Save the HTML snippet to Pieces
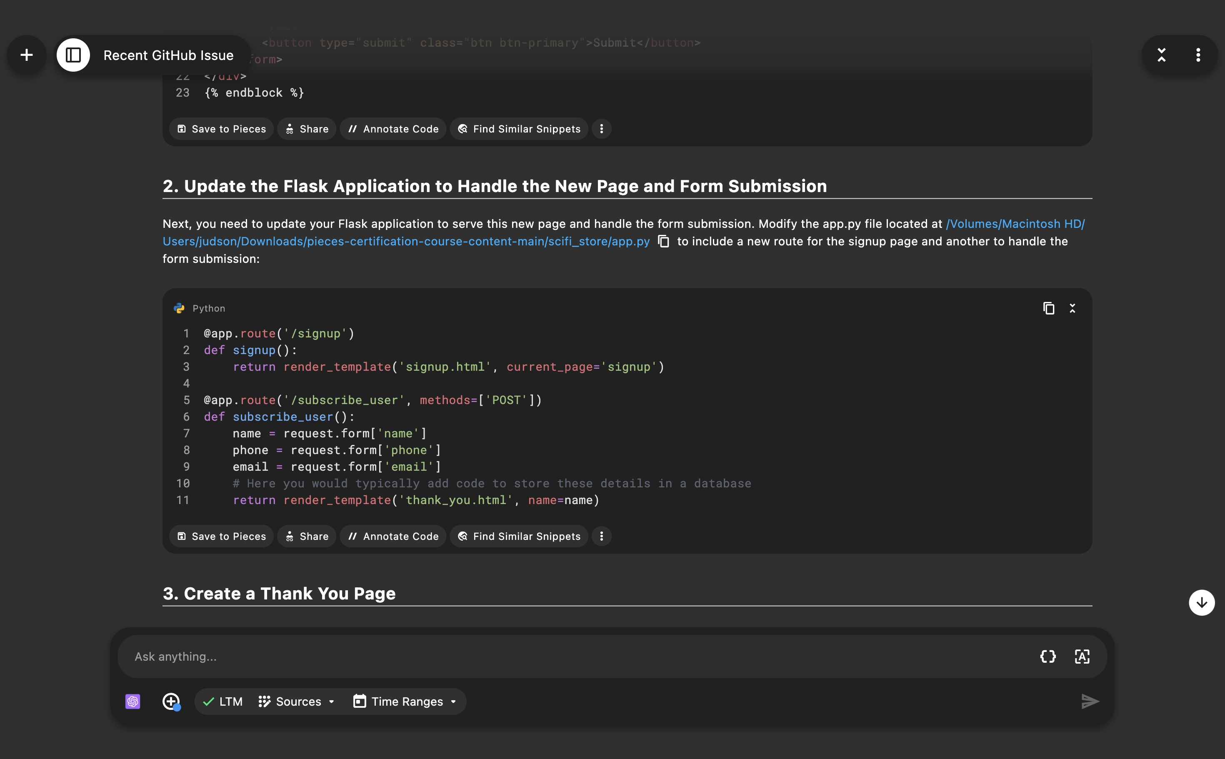This screenshot has height=759, width=1225. point(221,129)
